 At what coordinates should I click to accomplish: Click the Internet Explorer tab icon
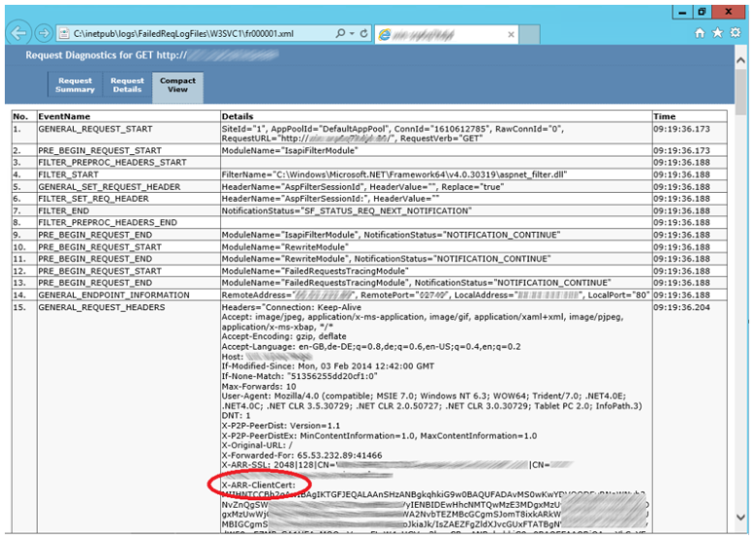pyautogui.click(x=384, y=35)
